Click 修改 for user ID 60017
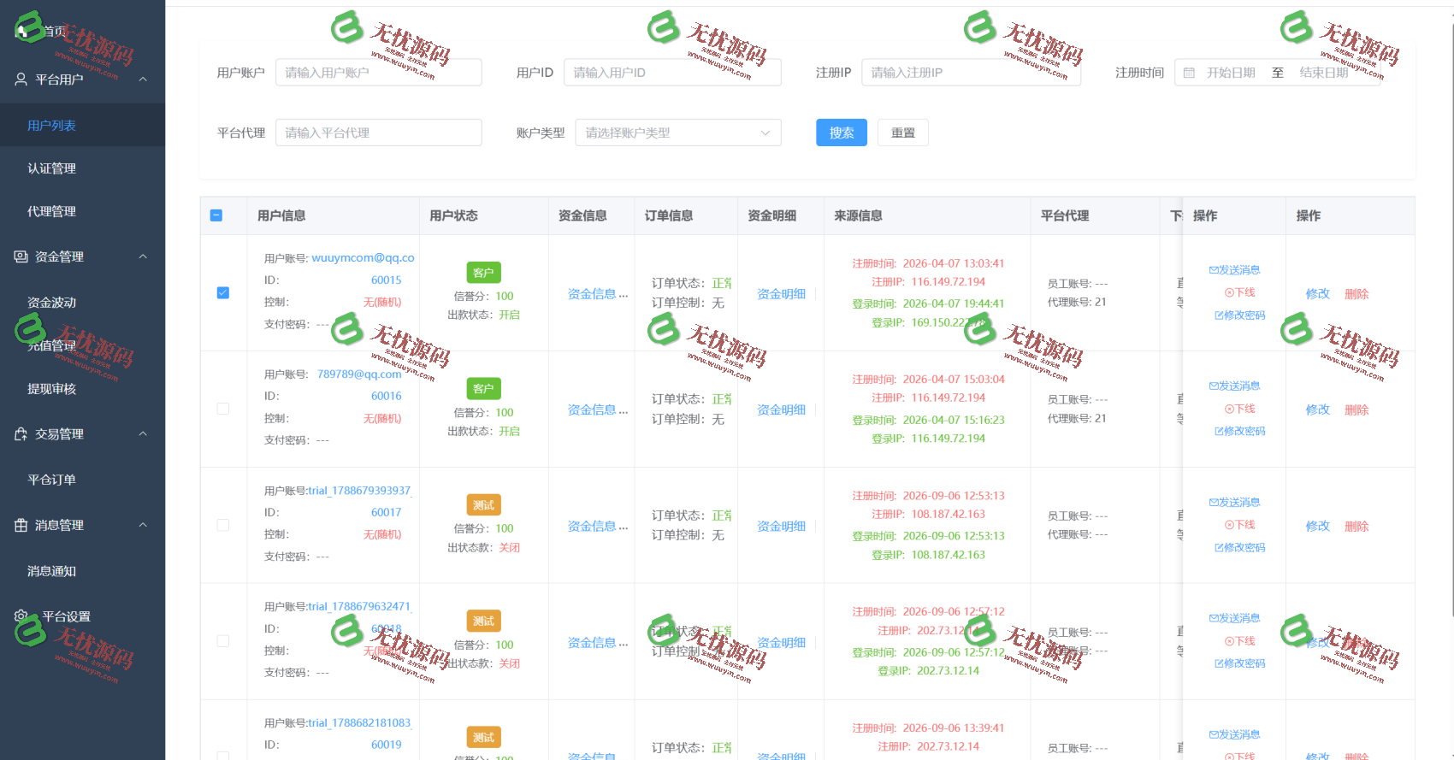Viewport: 1454px width, 760px height. tap(1318, 526)
